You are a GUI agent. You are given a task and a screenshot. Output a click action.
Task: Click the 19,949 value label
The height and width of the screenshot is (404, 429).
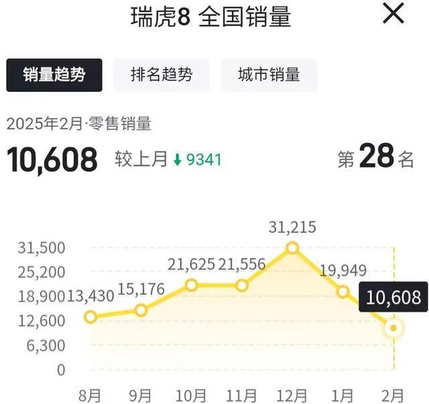tap(343, 271)
